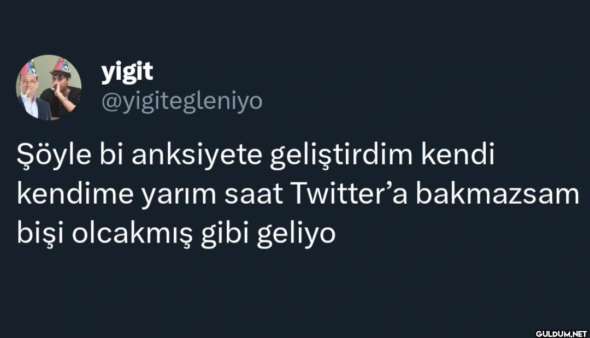Viewport: 590px width, 338px height.
Task: Click right man in black shirt inside avatar
Action: [62, 90]
